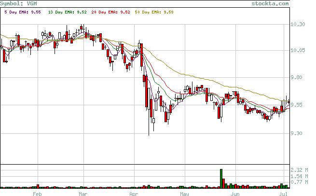Click the 10.30 price axis label
The height and width of the screenshot is (196, 316).
tap(298, 24)
